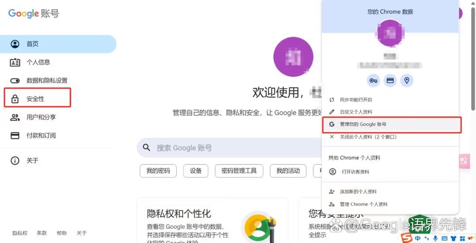Click the Sogou toolbox grid icon
The height and width of the screenshot is (243, 476).
pyautogui.click(x=463, y=238)
